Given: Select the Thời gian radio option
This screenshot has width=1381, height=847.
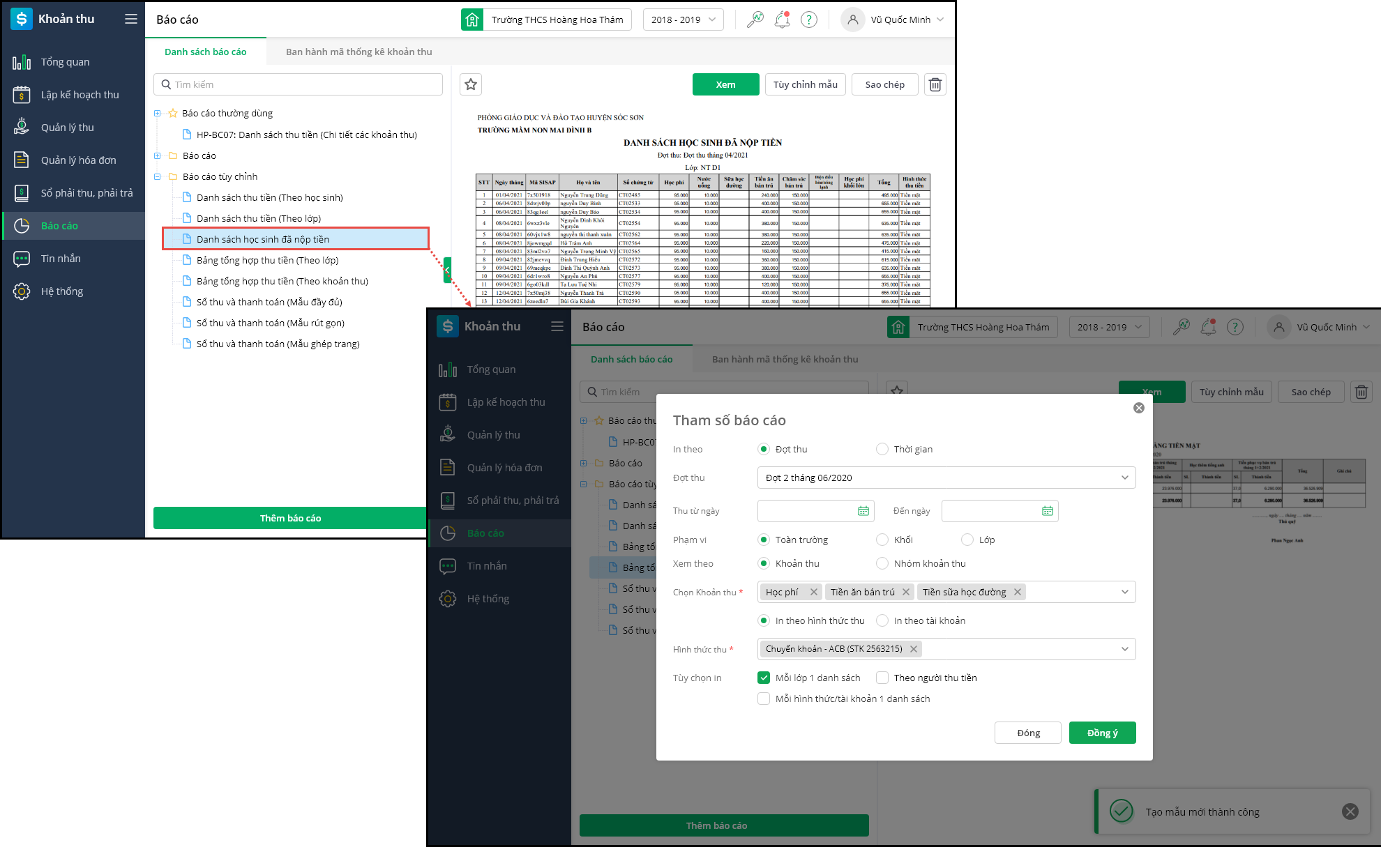Looking at the screenshot, I should pyautogui.click(x=882, y=449).
